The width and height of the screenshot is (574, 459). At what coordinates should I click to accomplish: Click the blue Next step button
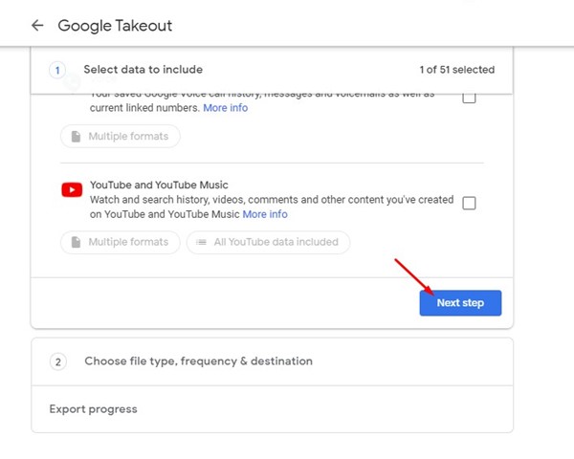(460, 303)
